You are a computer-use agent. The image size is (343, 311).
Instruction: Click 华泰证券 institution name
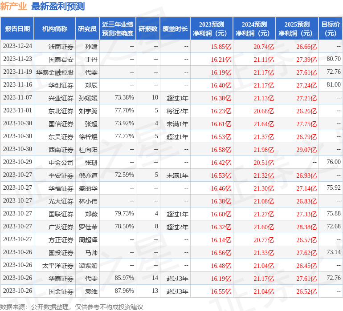click(61, 279)
